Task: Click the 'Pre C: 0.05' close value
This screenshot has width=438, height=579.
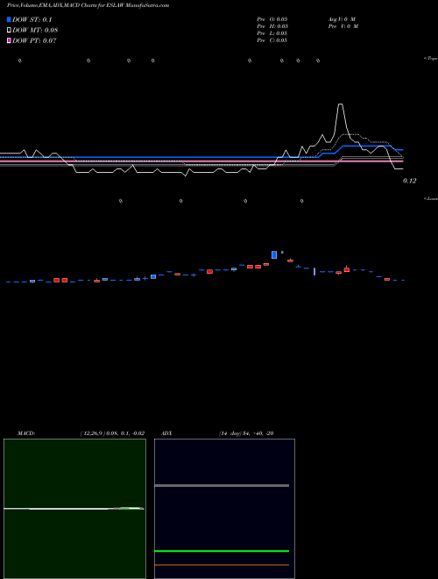Action: click(x=272, y=40)
